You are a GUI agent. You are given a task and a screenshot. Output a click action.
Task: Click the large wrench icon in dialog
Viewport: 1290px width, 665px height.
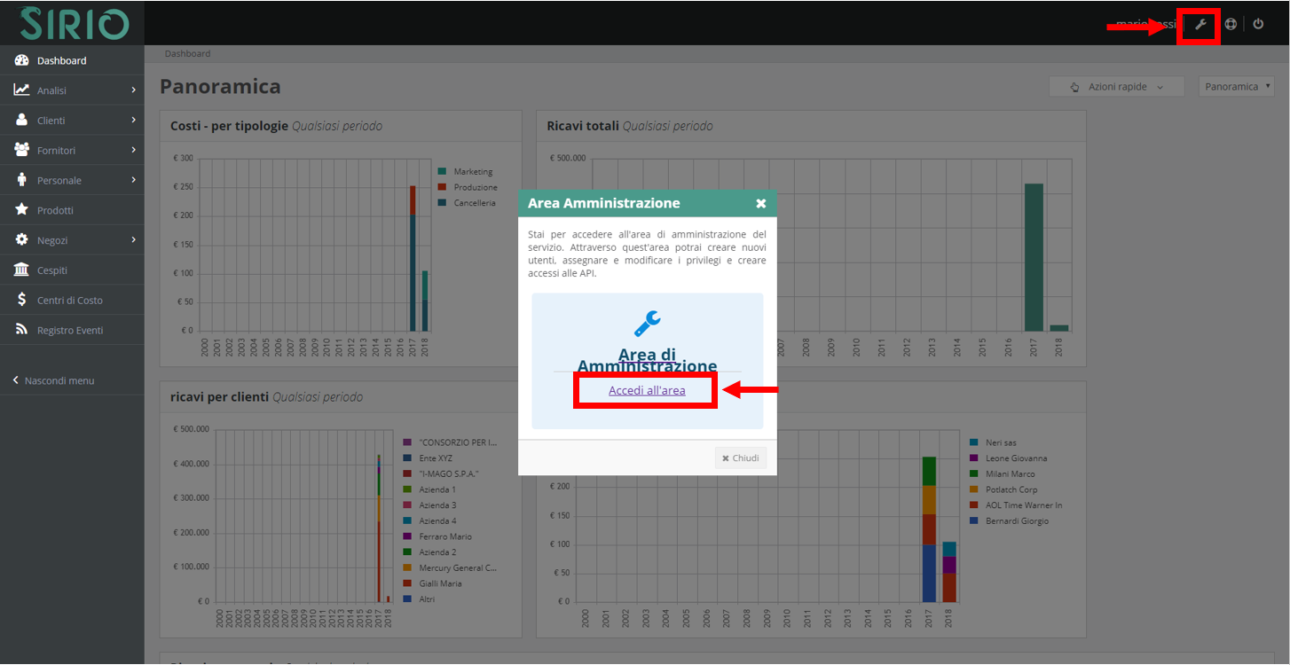648,324
